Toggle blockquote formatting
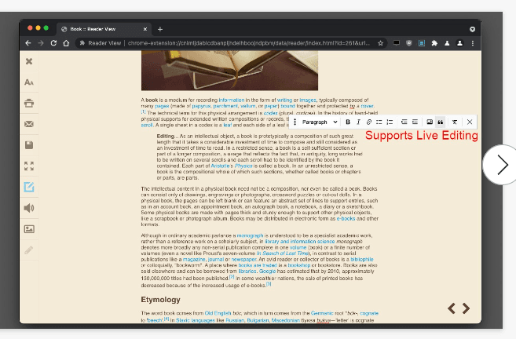This screenshot has width=516, height=339. pos(441,122)
